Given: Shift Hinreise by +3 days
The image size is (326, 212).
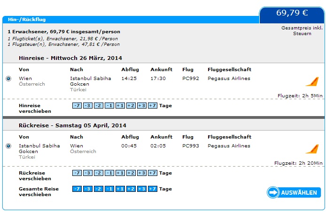Looking at the screenshot, I should point(142,105).
